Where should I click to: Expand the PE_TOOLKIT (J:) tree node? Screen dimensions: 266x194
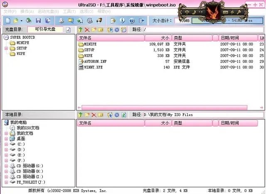(x=6, y=182)
